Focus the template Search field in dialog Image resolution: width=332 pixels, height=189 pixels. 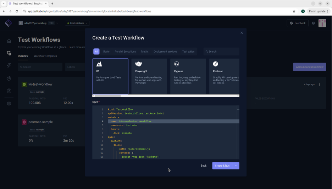221,52
